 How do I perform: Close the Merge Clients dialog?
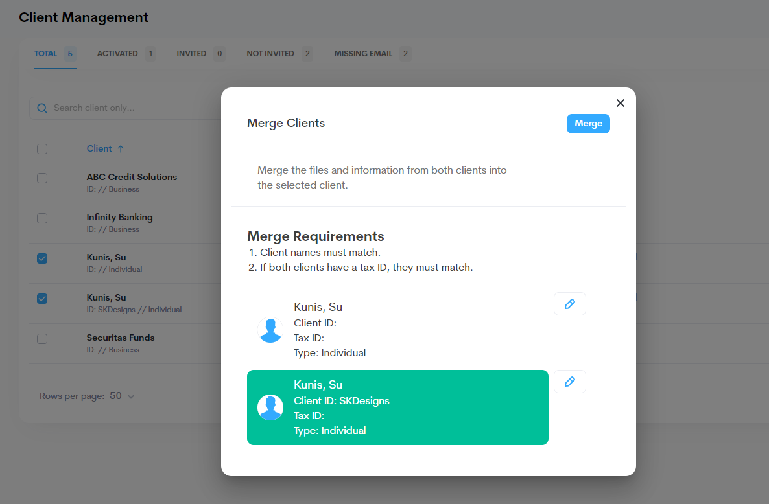620,103
